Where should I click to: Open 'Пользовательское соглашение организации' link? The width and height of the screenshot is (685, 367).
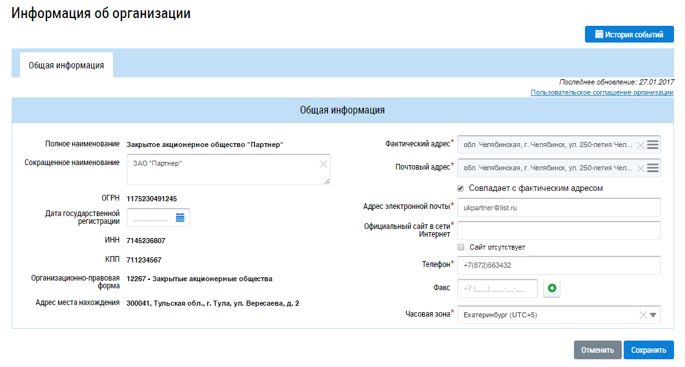pos(602,92)
